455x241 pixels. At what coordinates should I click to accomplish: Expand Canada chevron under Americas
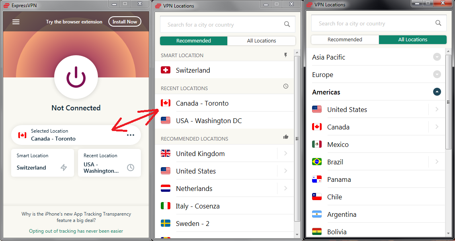click(x=437, y=127)
